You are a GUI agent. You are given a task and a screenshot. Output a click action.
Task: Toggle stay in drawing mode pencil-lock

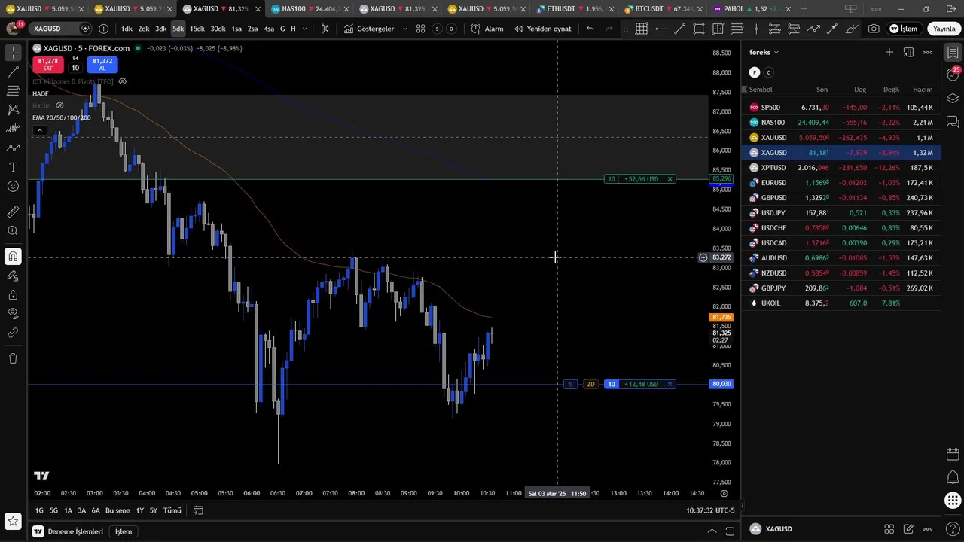(x=13, y=276)
